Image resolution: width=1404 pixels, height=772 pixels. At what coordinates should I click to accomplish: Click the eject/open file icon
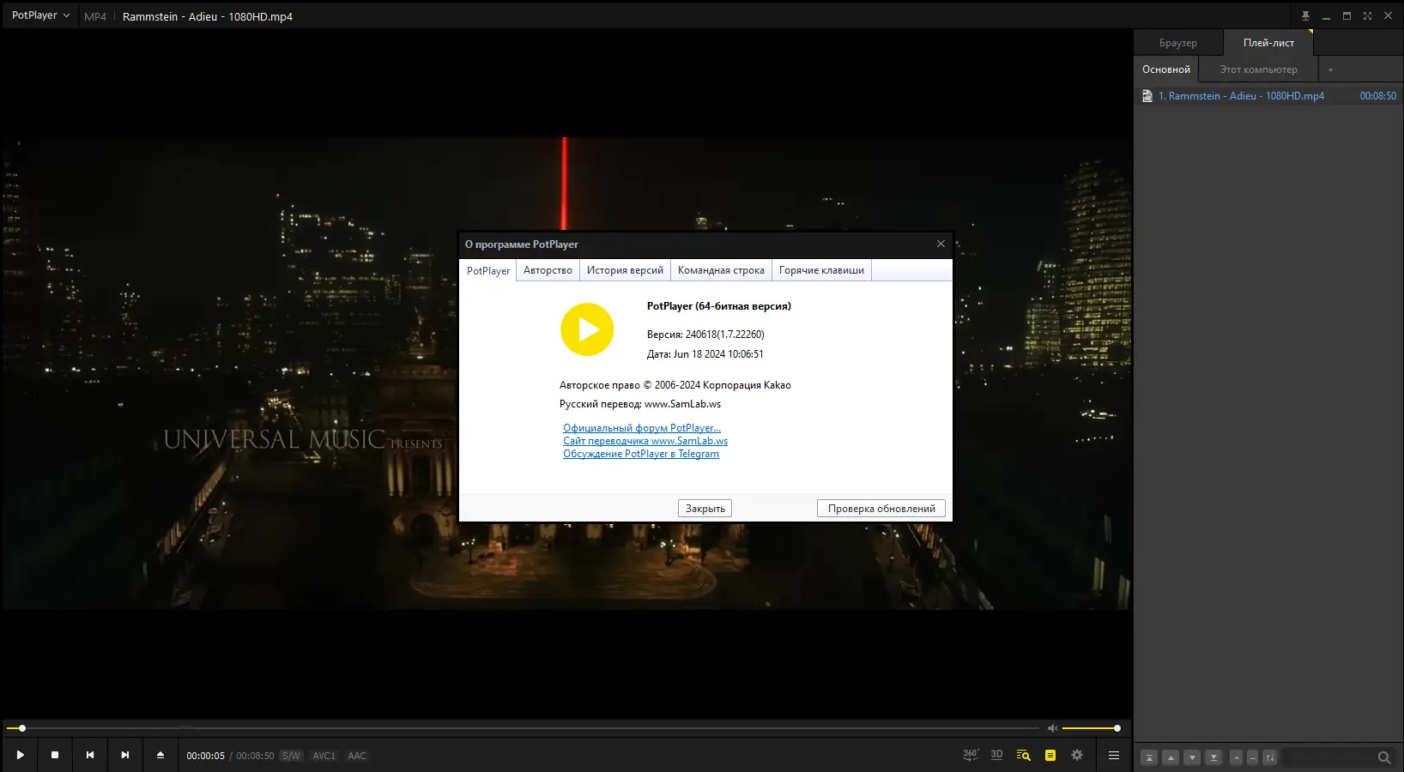(160, 755)
